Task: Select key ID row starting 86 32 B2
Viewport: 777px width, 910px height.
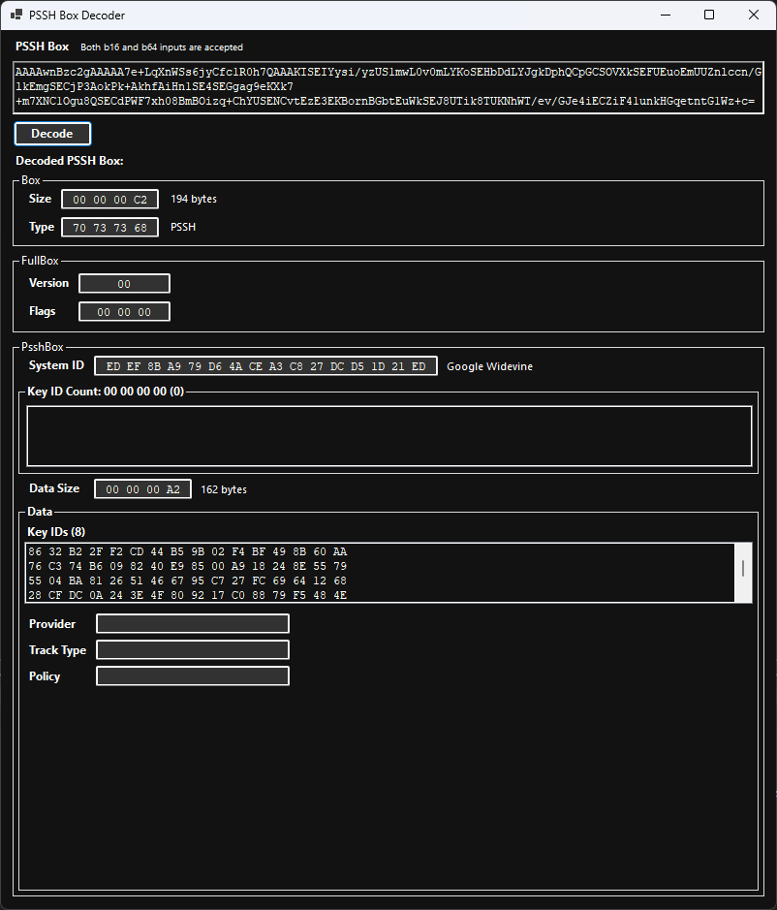Action: pyautogui.click(x=187, y=551)
